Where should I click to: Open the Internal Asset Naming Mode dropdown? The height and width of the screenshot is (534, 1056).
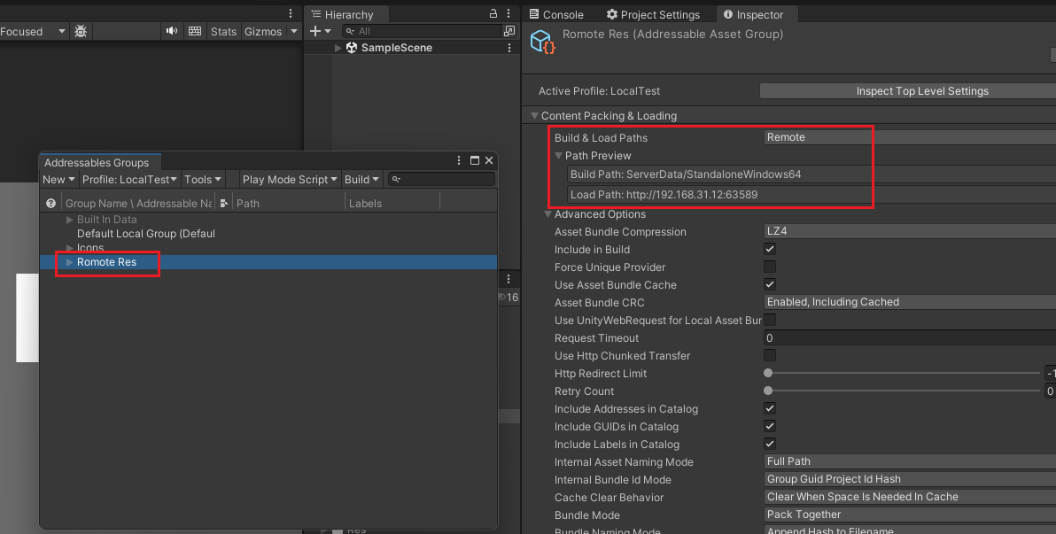coord(910,461)
